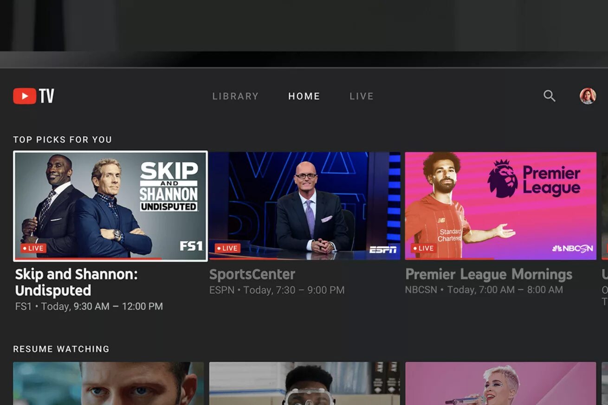Resume pink video with singer holding microphone
608x405 pixels.
[500, 384]
